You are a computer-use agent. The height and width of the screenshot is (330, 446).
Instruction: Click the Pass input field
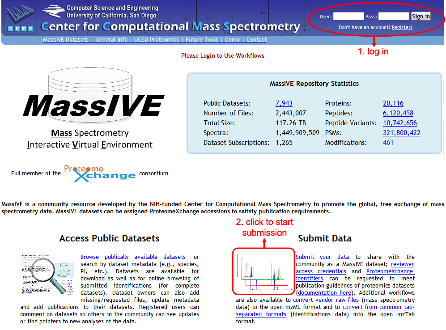point(394,17)
